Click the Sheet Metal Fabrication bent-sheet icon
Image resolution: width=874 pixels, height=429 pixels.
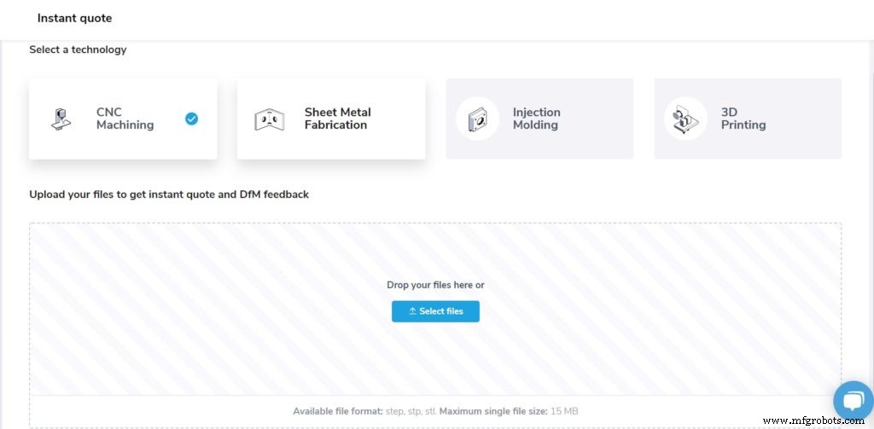point(269,119)
